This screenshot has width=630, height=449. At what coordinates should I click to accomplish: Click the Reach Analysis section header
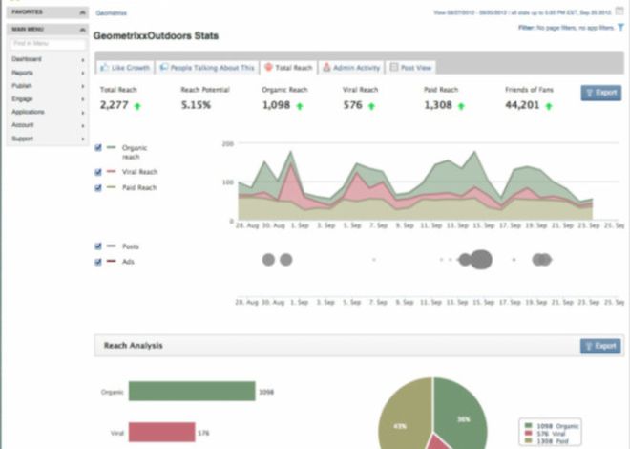pyautogui.click(x=359, y=346)
